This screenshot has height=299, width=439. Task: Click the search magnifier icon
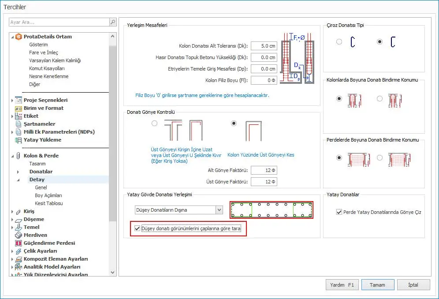coord(113,22)
